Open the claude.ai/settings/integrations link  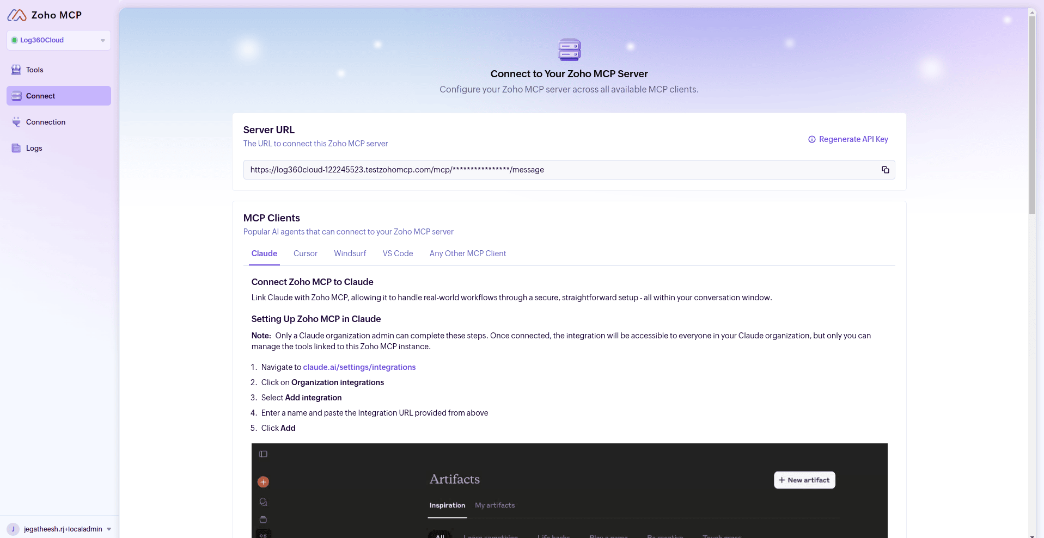click(359, 367)
